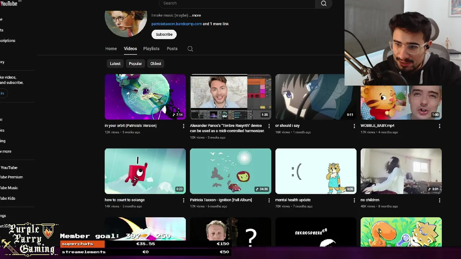Subscribe to the channel

(x=164, y=35)
